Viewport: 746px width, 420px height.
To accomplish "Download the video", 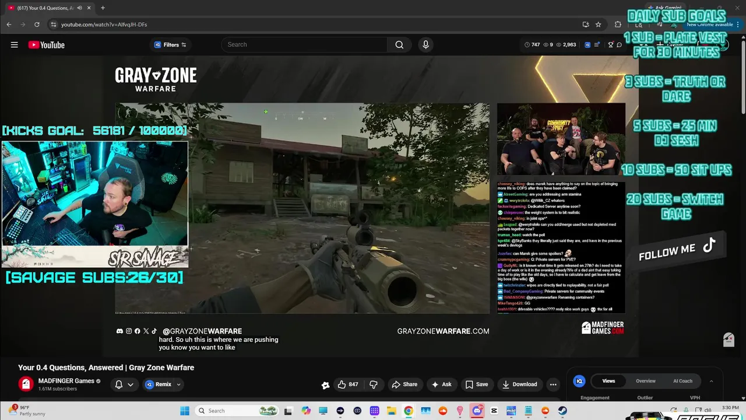I will [x=519, y=384].
